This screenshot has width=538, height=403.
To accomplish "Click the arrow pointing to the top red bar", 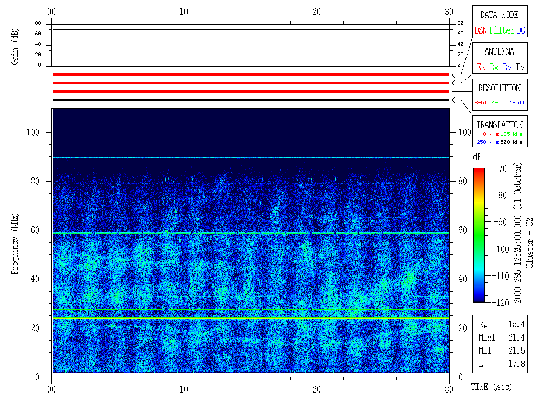I will pyautogui.click(x=455, y=75).
